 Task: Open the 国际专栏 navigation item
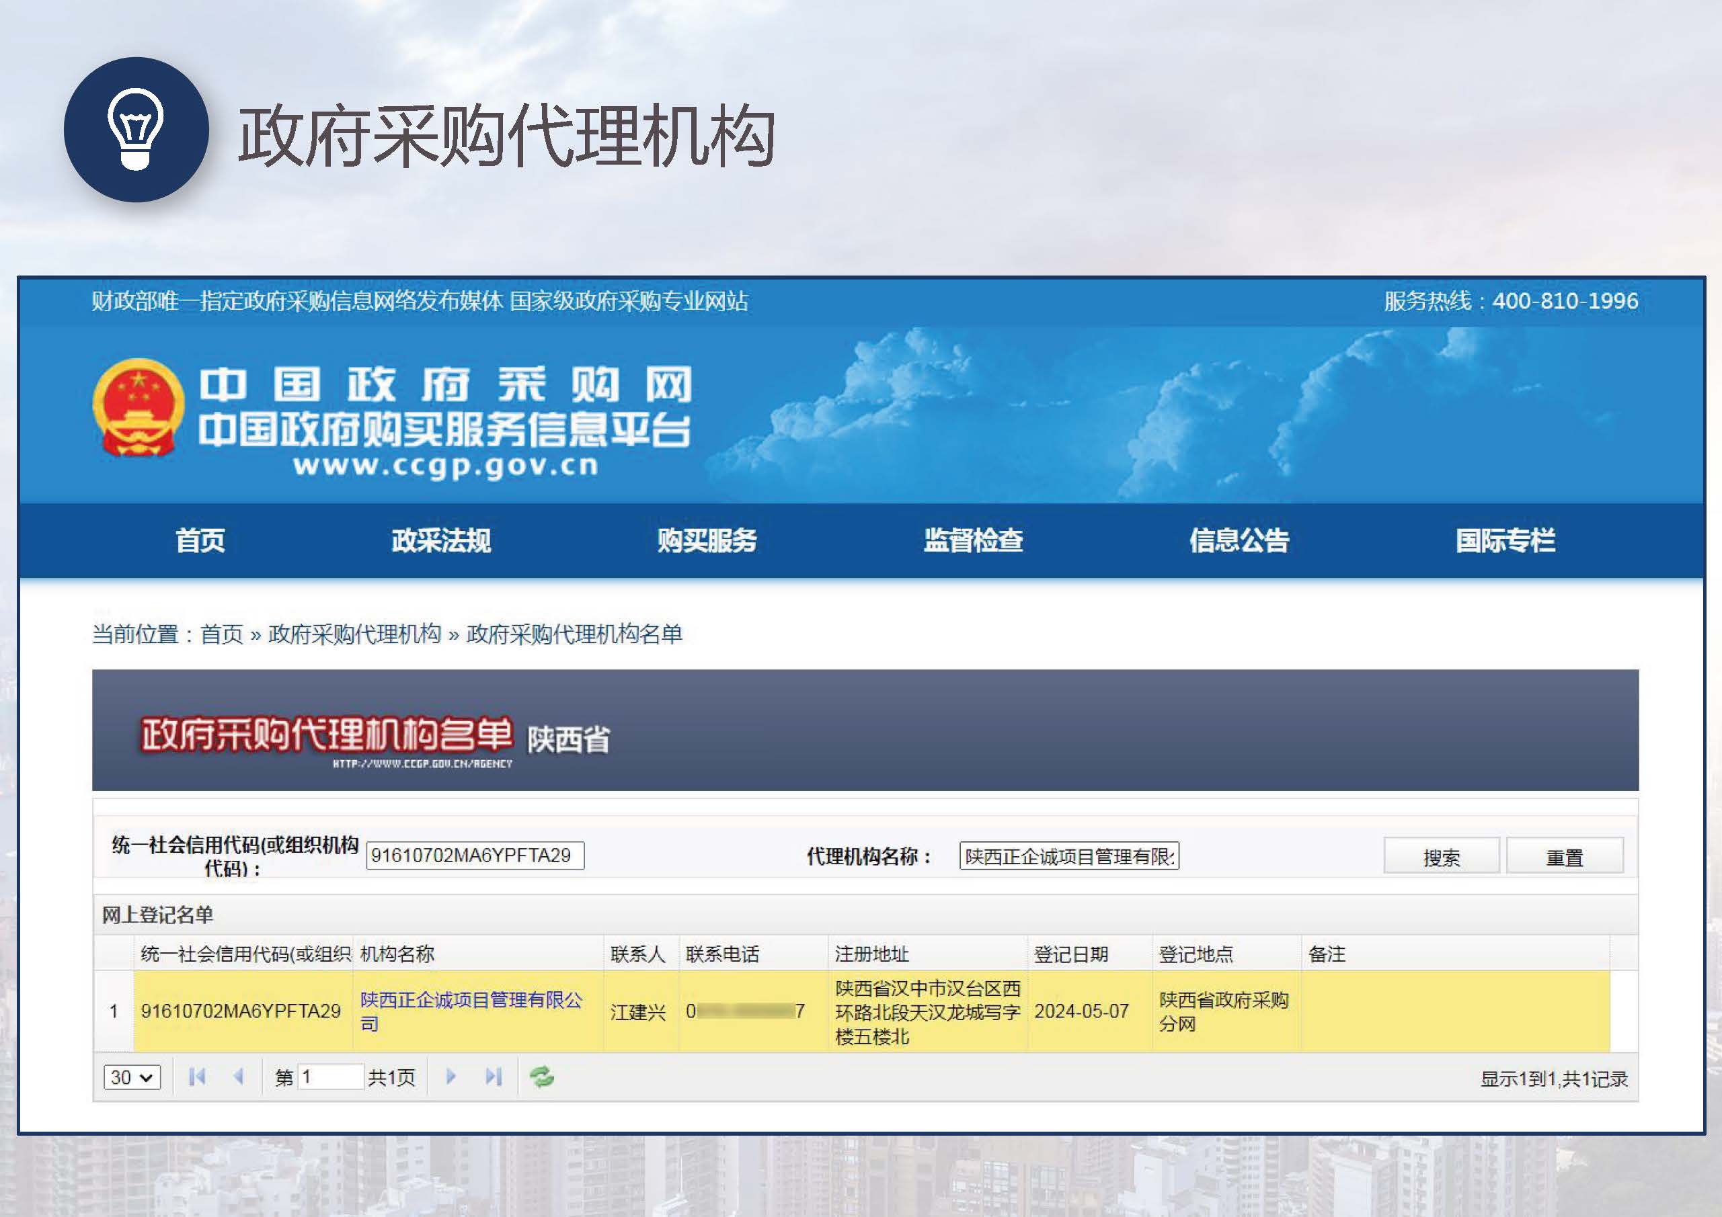[x=1505, y=540]
